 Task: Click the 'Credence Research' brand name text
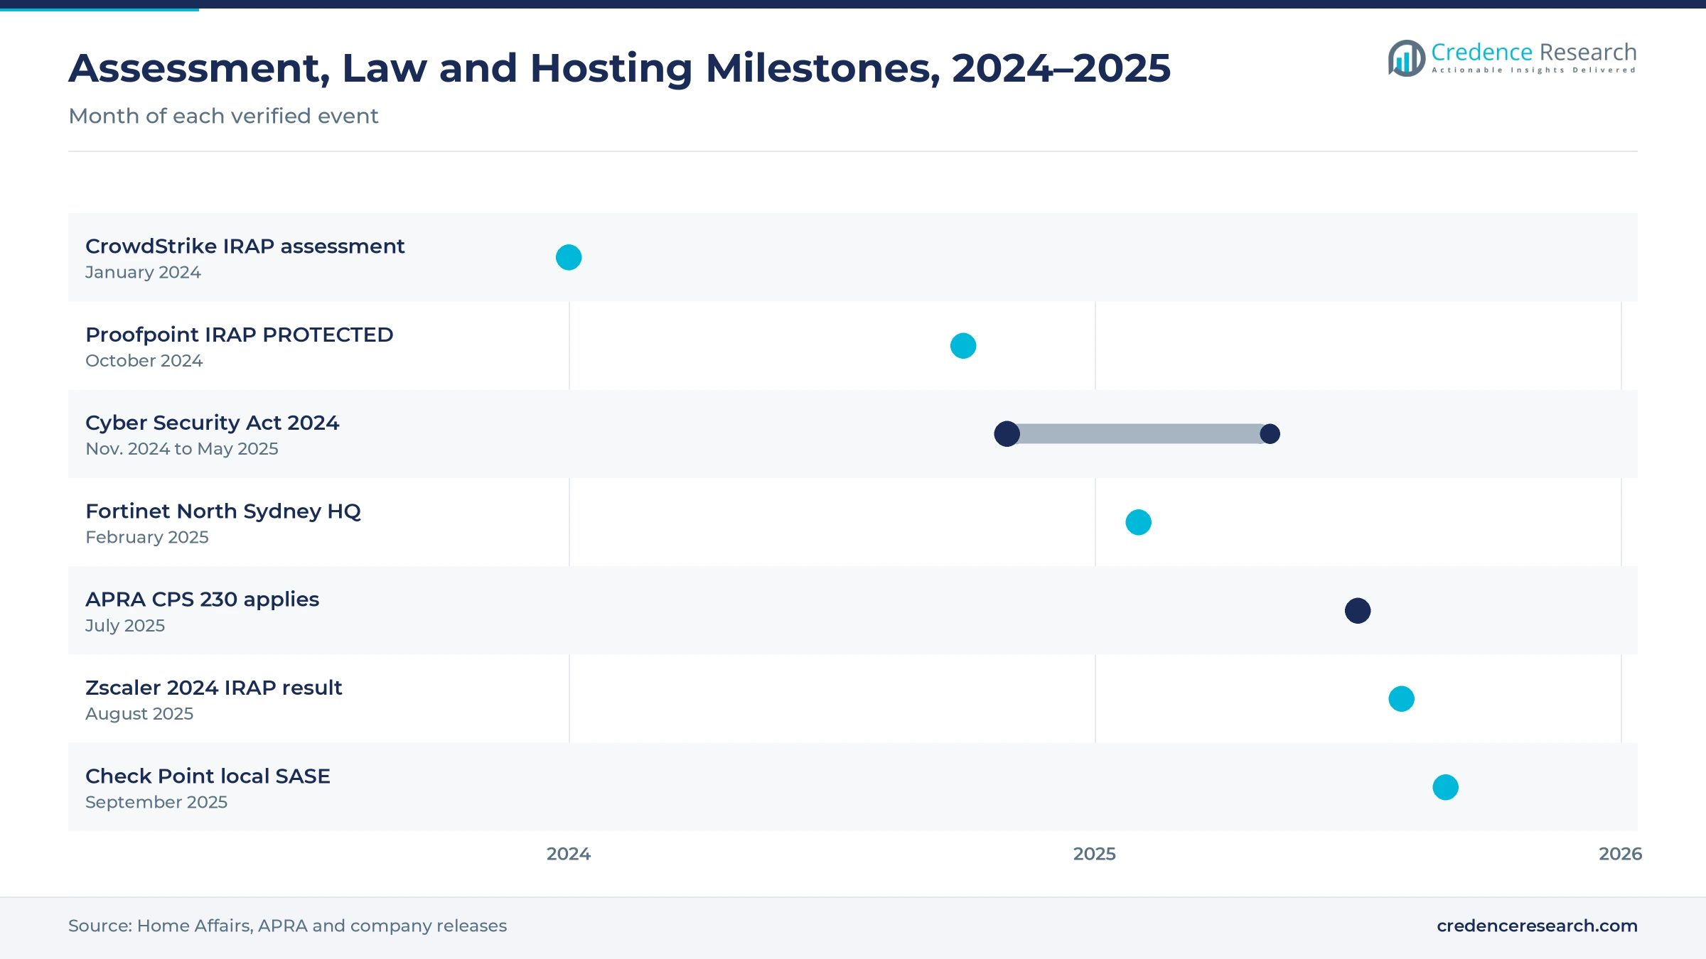click(x=1534, y=53)
